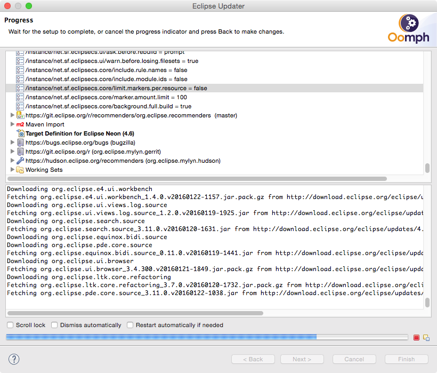Click log line 'Downloading org.eclipse.equinox.bidi.source'
This screenshot has width=437, height=373.
click(87, 237)
